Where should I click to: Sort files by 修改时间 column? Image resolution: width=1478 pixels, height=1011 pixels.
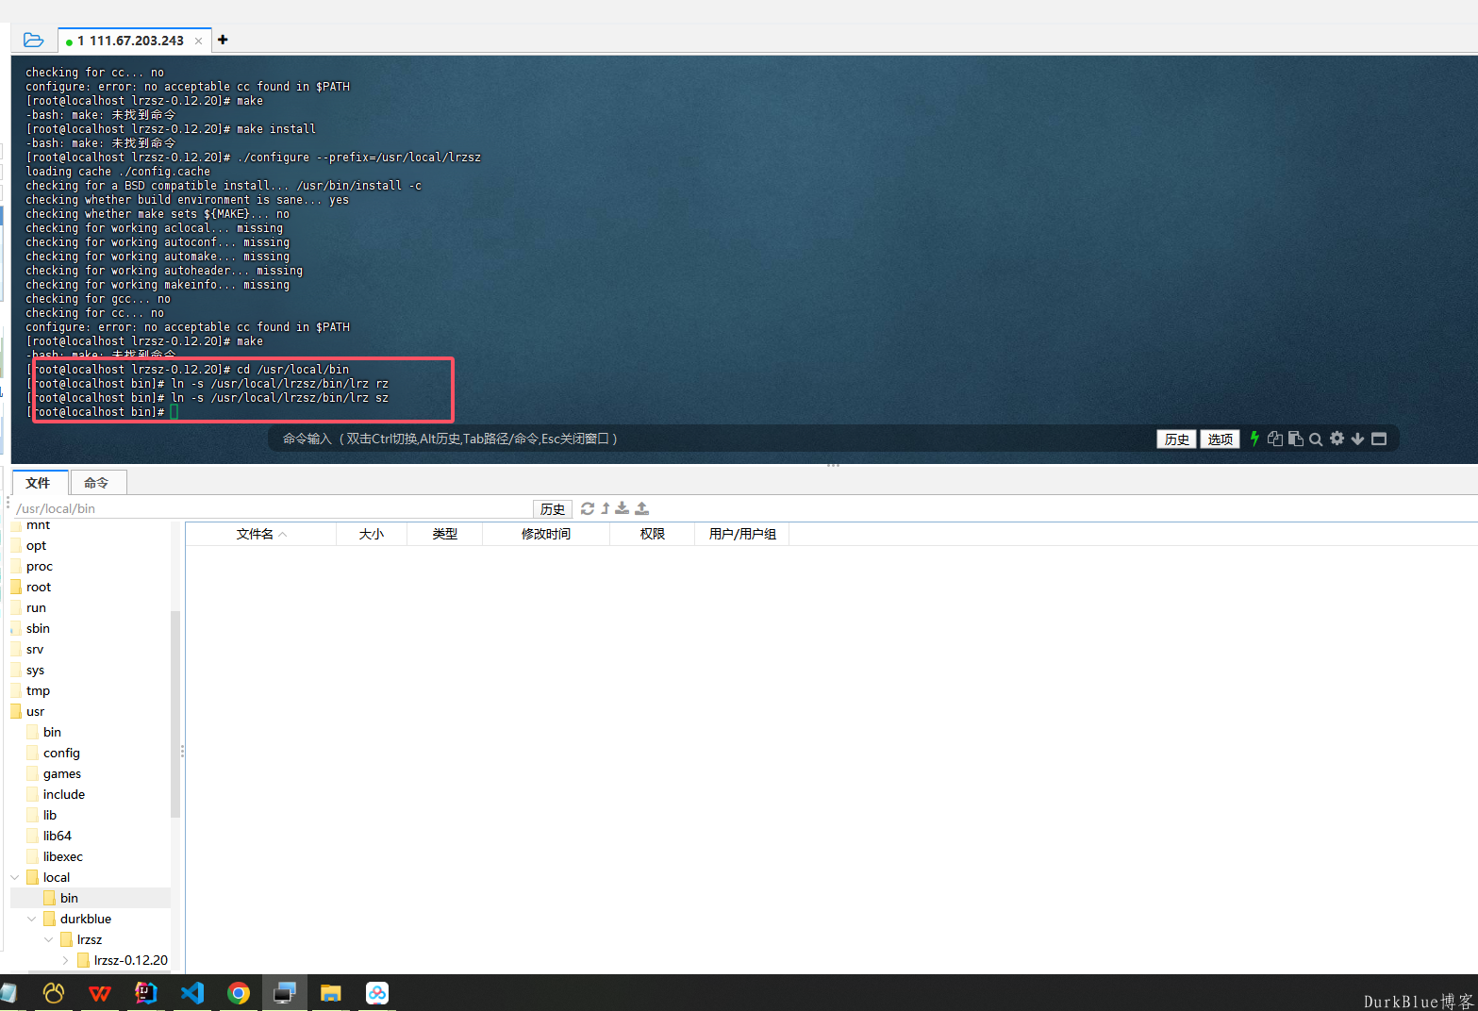click(546, 534)
